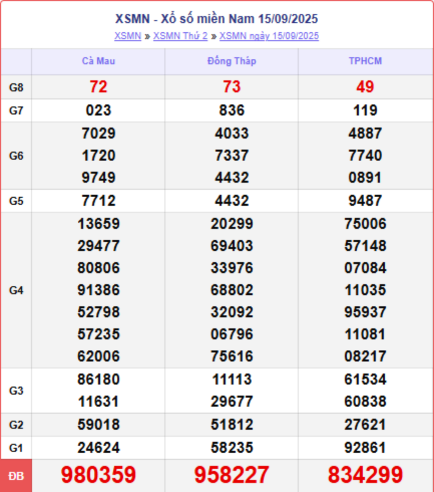Click TPHCM special prize 834299

[365, 475]
